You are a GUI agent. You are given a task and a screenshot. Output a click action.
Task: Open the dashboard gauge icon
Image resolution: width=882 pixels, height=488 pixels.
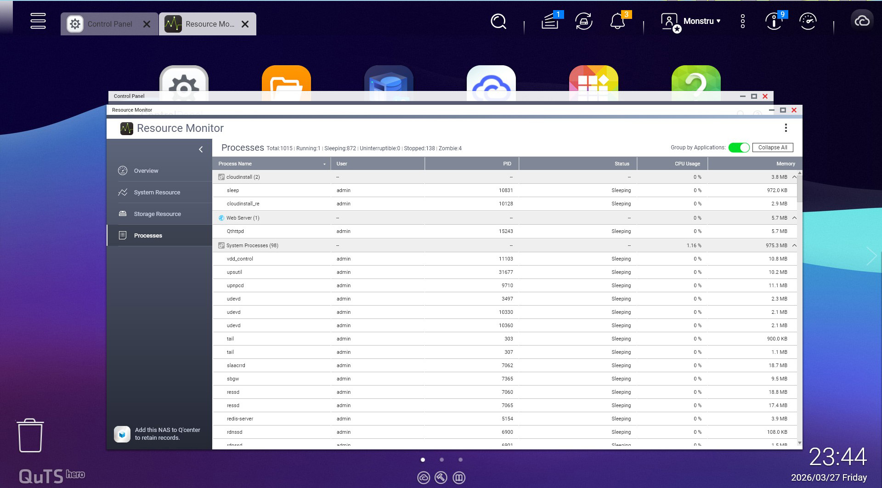point(808,22)
